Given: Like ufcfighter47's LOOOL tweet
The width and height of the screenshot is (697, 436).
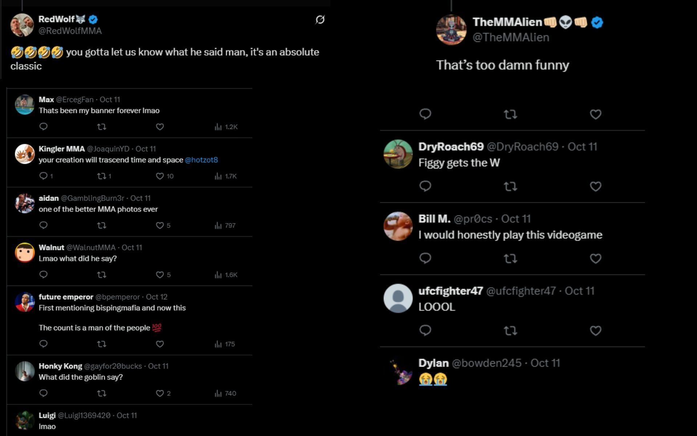Looking at the screenshot, I should click(x=595, y=331).
